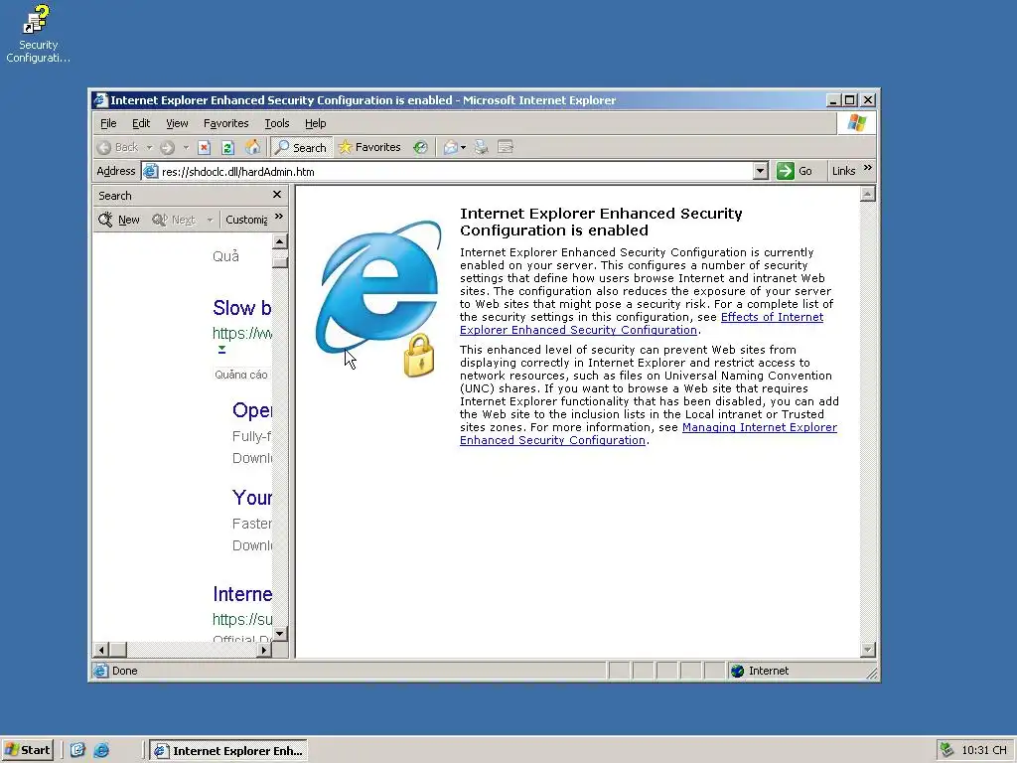Expand the Address bar dropdown list
The image size is (1017, 763).
click(761, 171)
